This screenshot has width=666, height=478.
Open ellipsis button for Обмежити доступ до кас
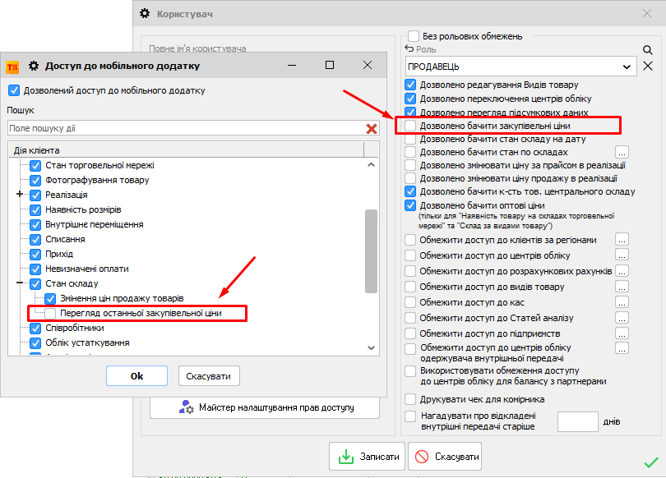622,302
